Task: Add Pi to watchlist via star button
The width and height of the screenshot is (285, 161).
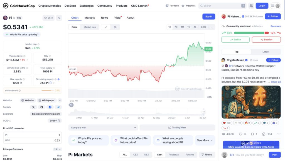Action: coord(48,18)
